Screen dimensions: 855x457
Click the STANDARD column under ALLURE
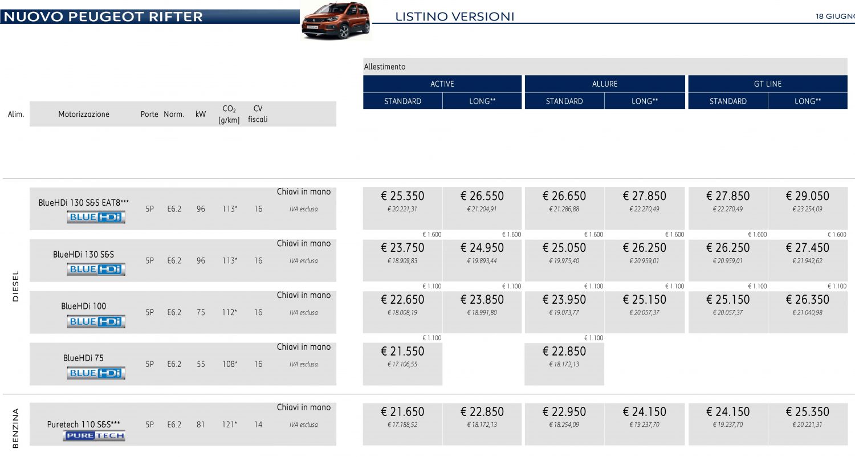564,101
